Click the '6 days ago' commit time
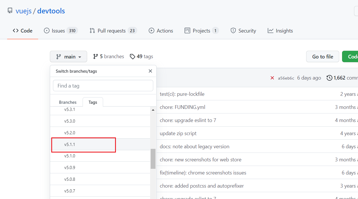 (x=309, y=78)
